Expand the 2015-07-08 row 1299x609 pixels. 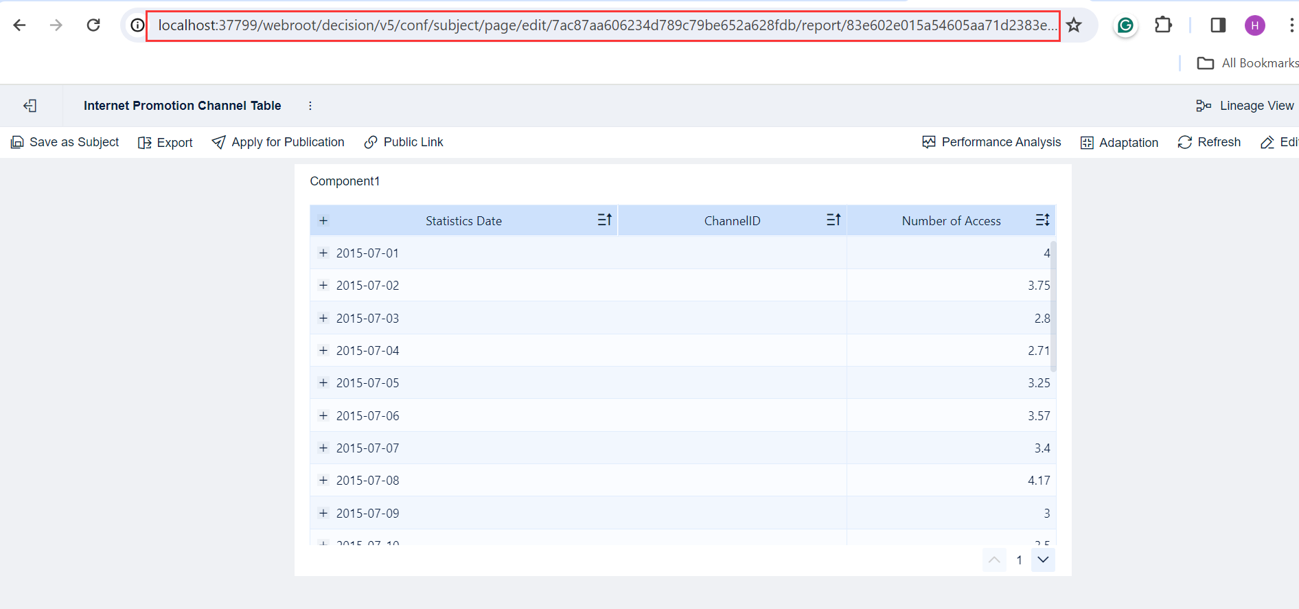click(323, 480)
